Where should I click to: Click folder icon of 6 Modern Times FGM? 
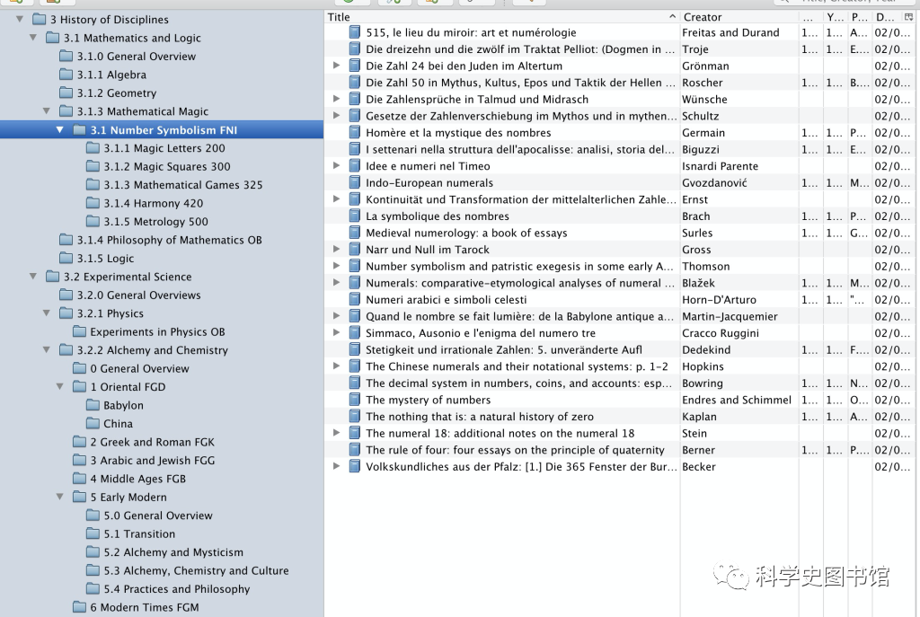pos(80,607)
